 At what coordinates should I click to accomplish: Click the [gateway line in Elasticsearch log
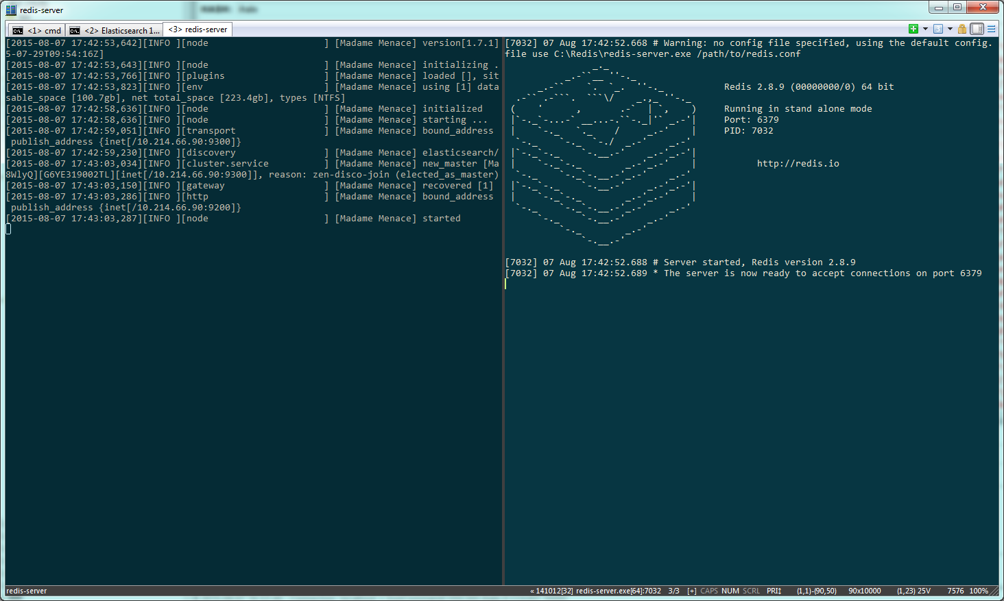(x=250, y=186)
